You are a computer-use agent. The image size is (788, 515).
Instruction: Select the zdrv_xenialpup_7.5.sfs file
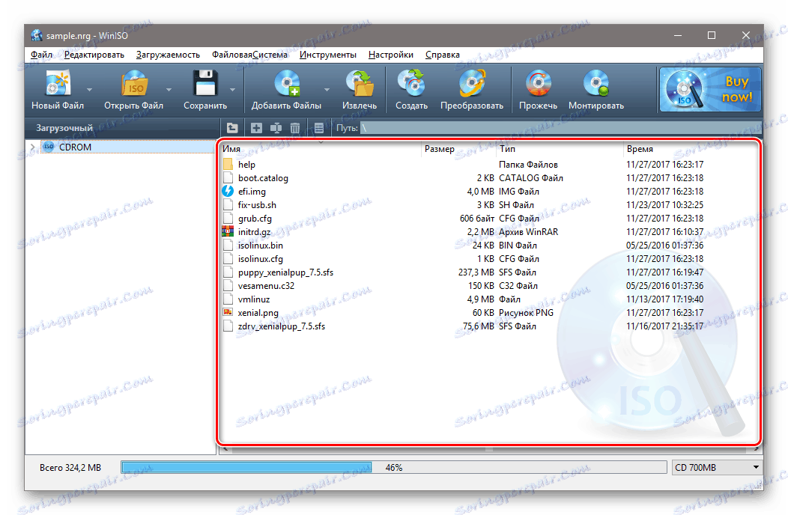[x=282, y=326]
